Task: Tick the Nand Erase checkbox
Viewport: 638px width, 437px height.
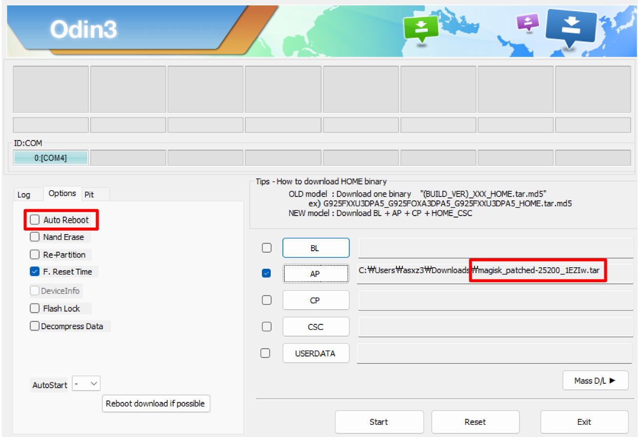Action: [35, 237]
